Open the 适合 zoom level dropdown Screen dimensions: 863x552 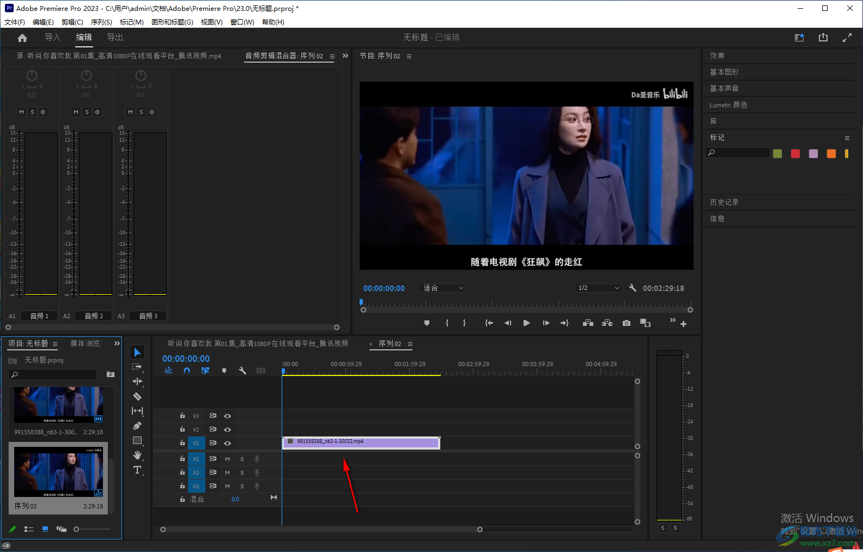pyautogui.click(x=443, y=288)
